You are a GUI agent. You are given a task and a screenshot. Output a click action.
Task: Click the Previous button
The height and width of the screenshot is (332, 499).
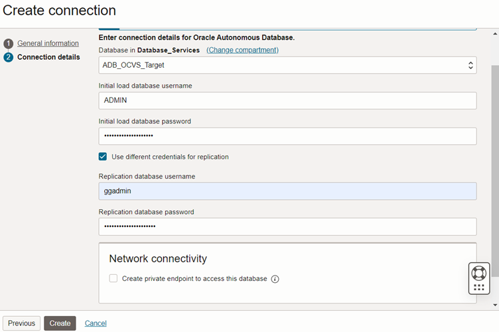(22, 323)
